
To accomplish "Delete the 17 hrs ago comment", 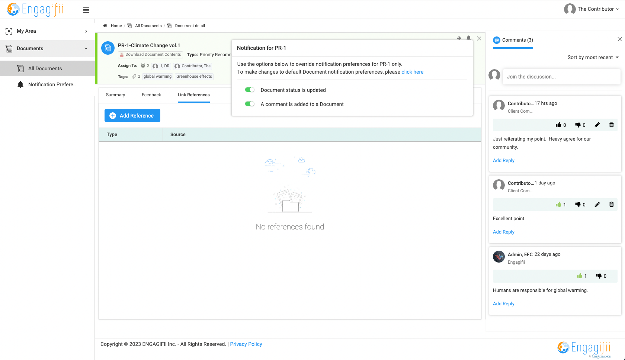I will tap(611, 125).
